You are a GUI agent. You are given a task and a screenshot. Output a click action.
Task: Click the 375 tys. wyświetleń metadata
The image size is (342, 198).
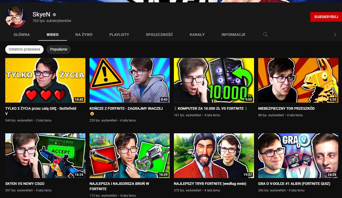tap(188, 190)
